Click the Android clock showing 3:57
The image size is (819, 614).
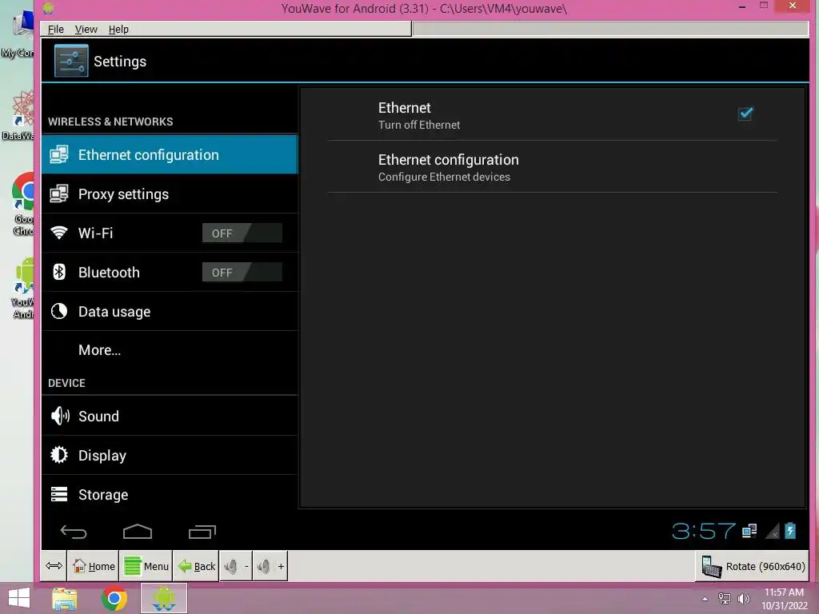click(x=704, y=532)
